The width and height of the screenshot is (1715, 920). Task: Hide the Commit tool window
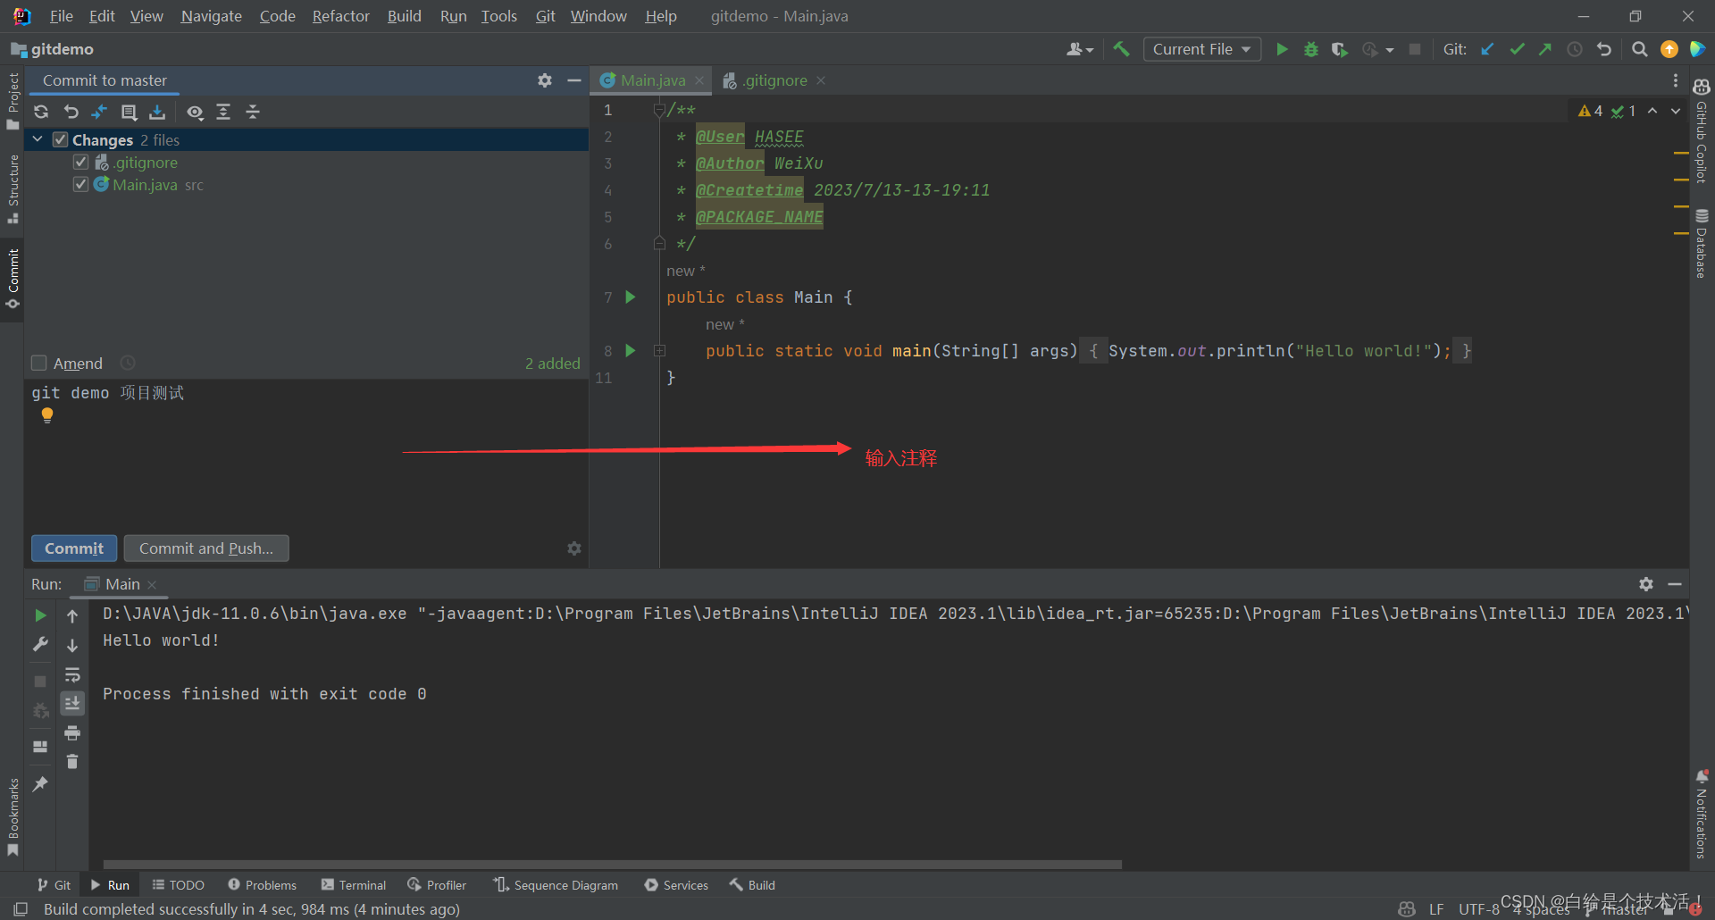point(574,80)
